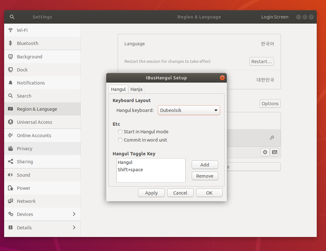Open Online Accounts settings panel
The height and width of the screenshot is (251, 326).
42,135
